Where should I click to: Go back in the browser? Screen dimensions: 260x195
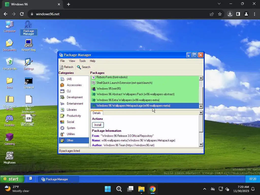pyautogui.click(x=6, y=14)
